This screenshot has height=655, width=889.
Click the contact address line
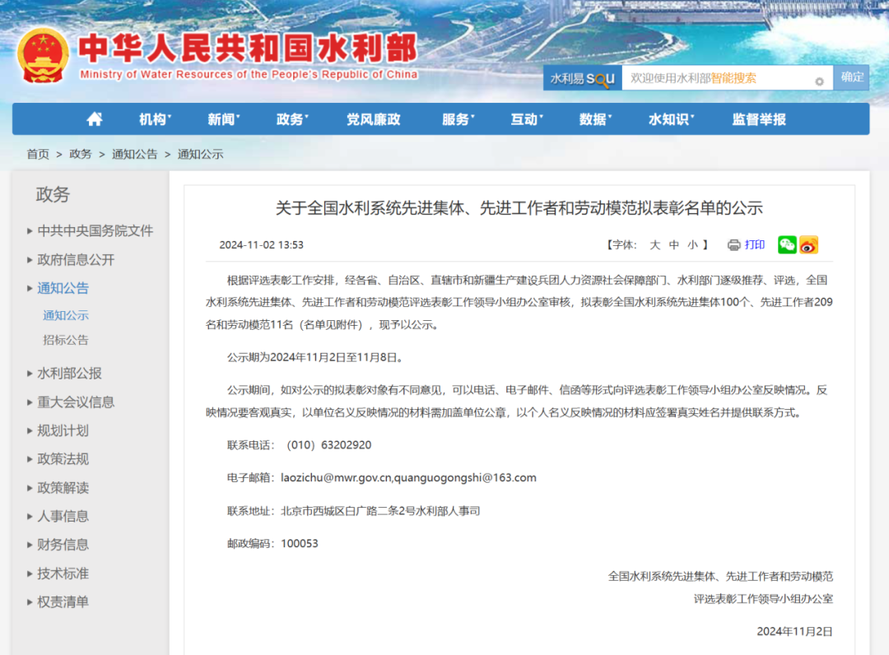coord(354,510)
